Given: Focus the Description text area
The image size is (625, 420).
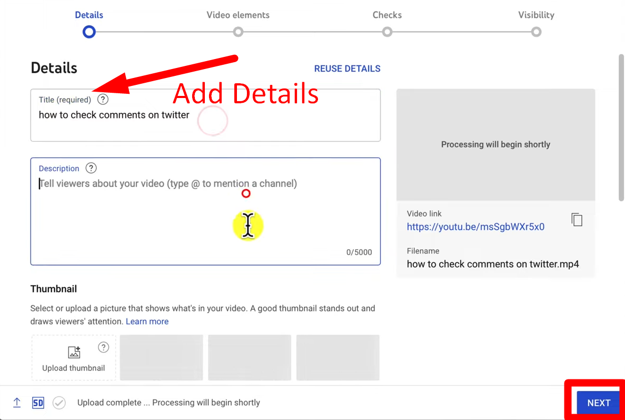Looking at the screenshot, I should pyautogui.click(x=205, y=211).
